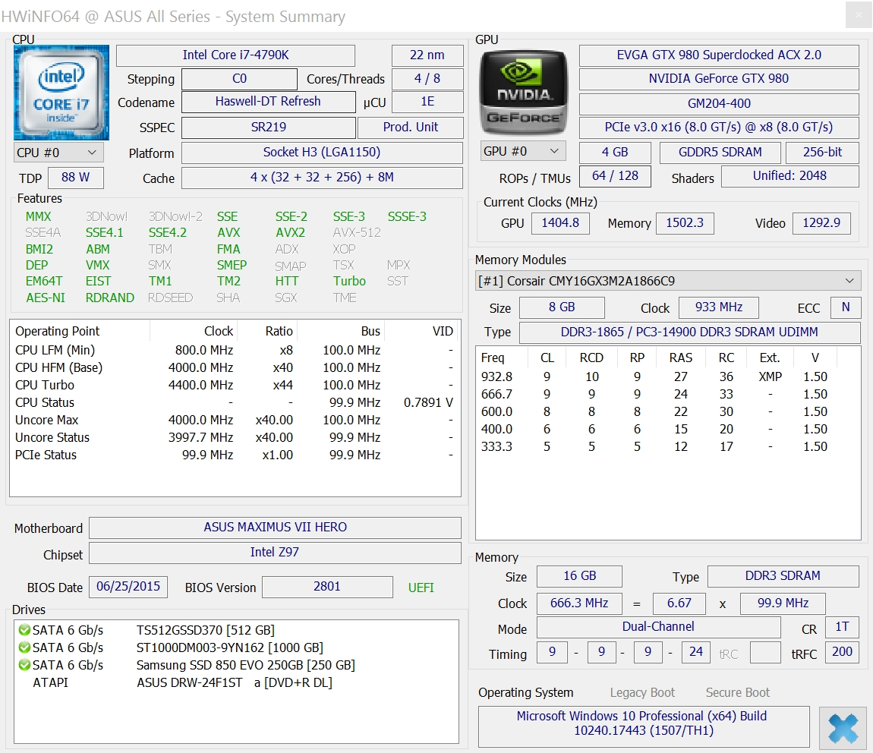Click the 22 nm process value
The height and width of the screenshot is (753, 873).
point(427,55)
